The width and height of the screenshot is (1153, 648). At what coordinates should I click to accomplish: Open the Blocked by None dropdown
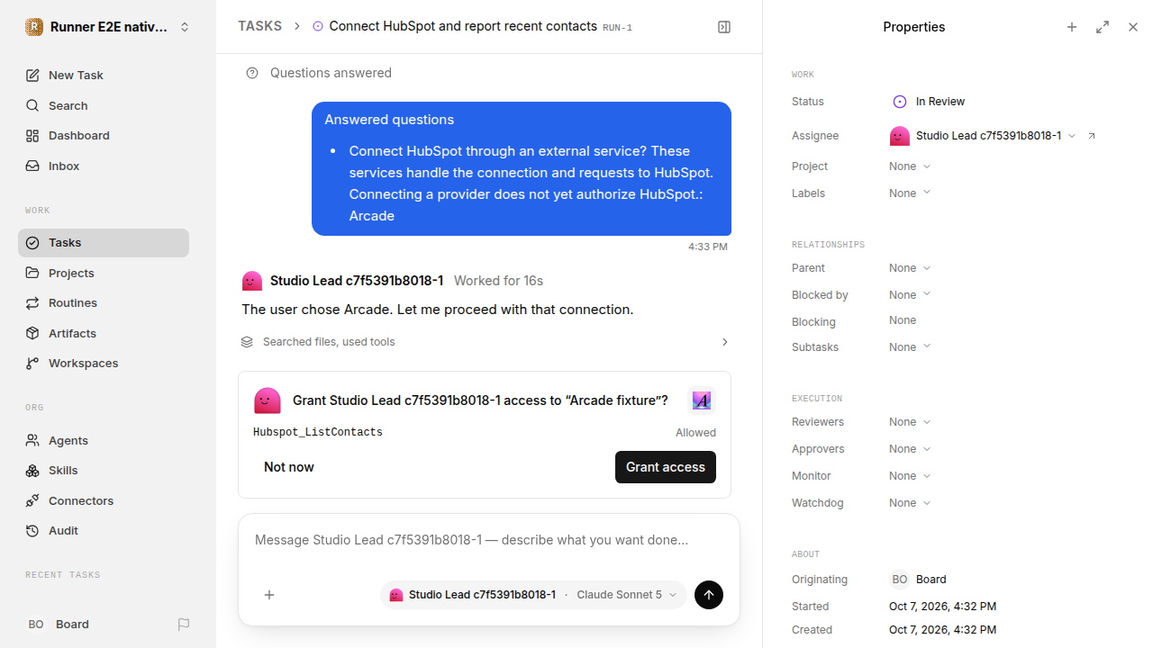click(910, 295)
